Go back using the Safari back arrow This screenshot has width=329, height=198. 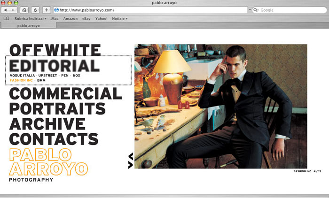(5, 10)
